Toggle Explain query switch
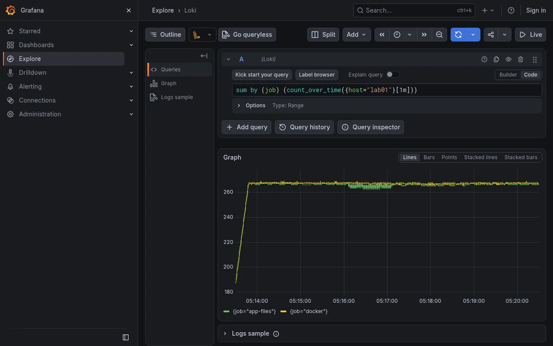553x346 pixels. coord(393,74)
